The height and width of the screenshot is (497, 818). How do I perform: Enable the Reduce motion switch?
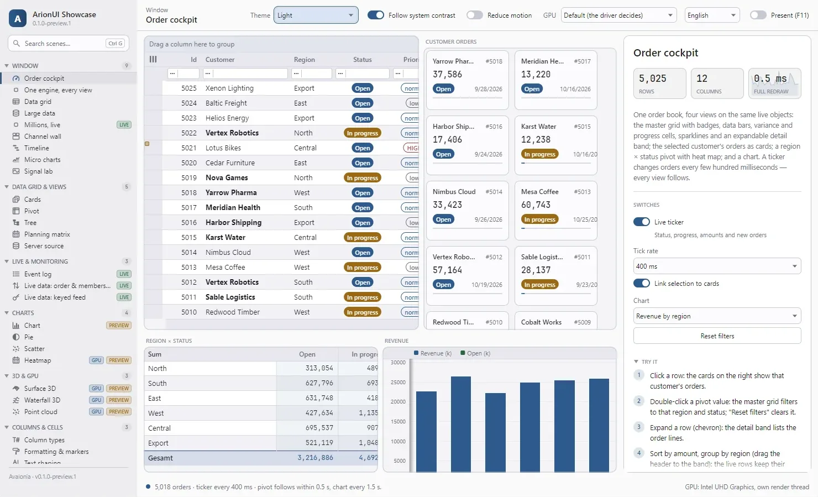475,15
